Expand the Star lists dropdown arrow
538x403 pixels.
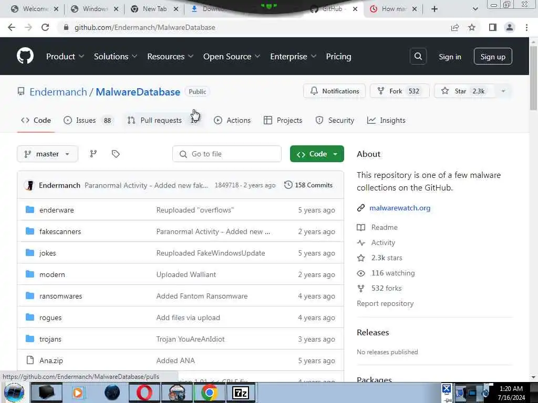[x=503, y=91]
